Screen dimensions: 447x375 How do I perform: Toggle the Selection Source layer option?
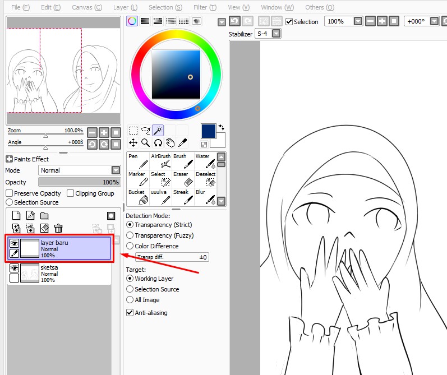9,202
